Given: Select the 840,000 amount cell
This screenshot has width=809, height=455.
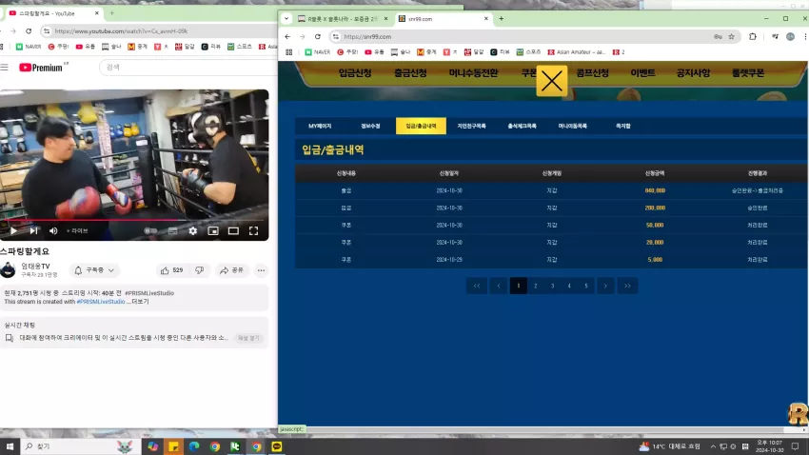Looking at the screenshot, I should 655,191.
